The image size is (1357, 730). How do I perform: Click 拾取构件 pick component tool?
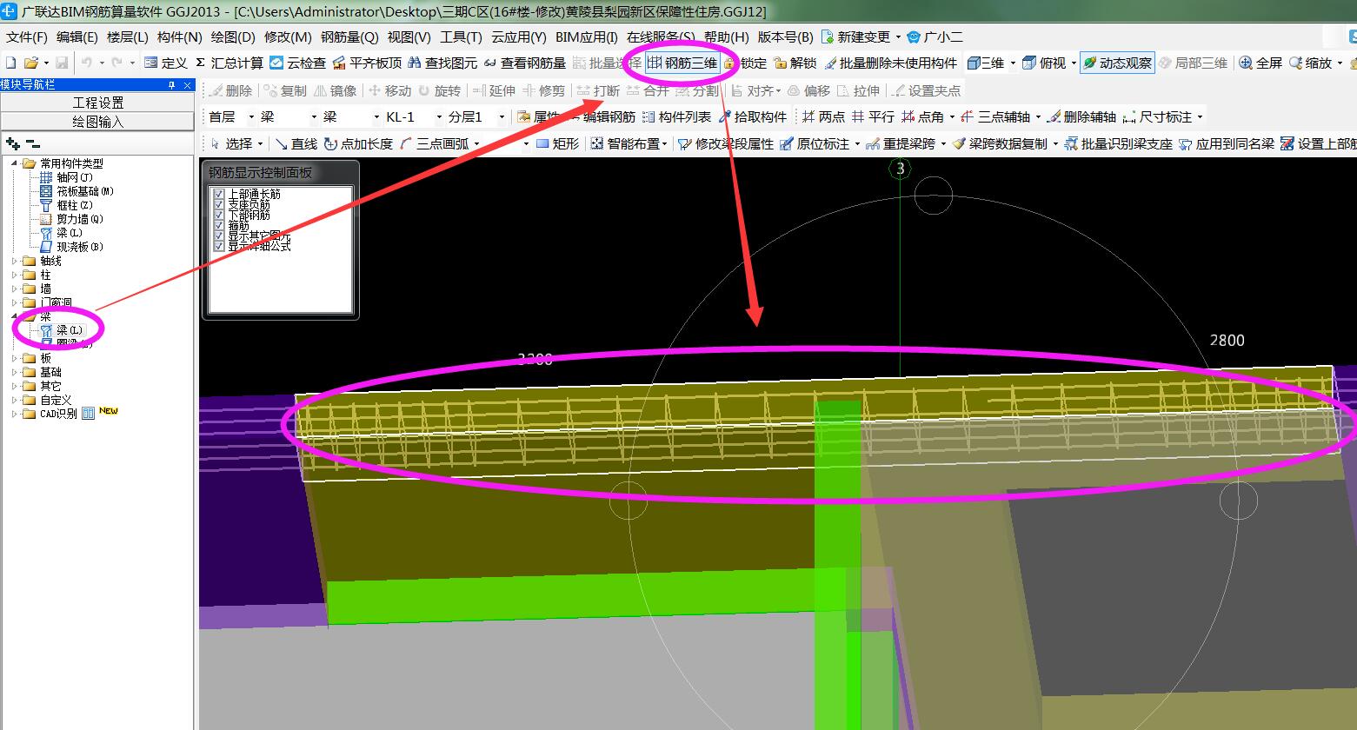click(753, 116)
